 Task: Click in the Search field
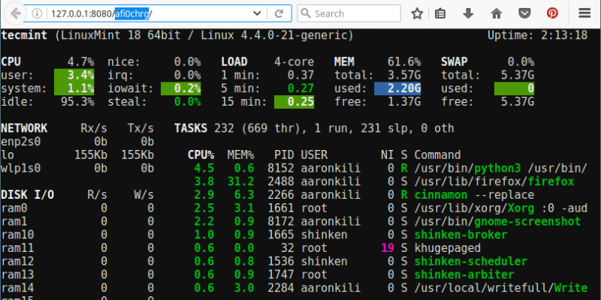[349, 13]
